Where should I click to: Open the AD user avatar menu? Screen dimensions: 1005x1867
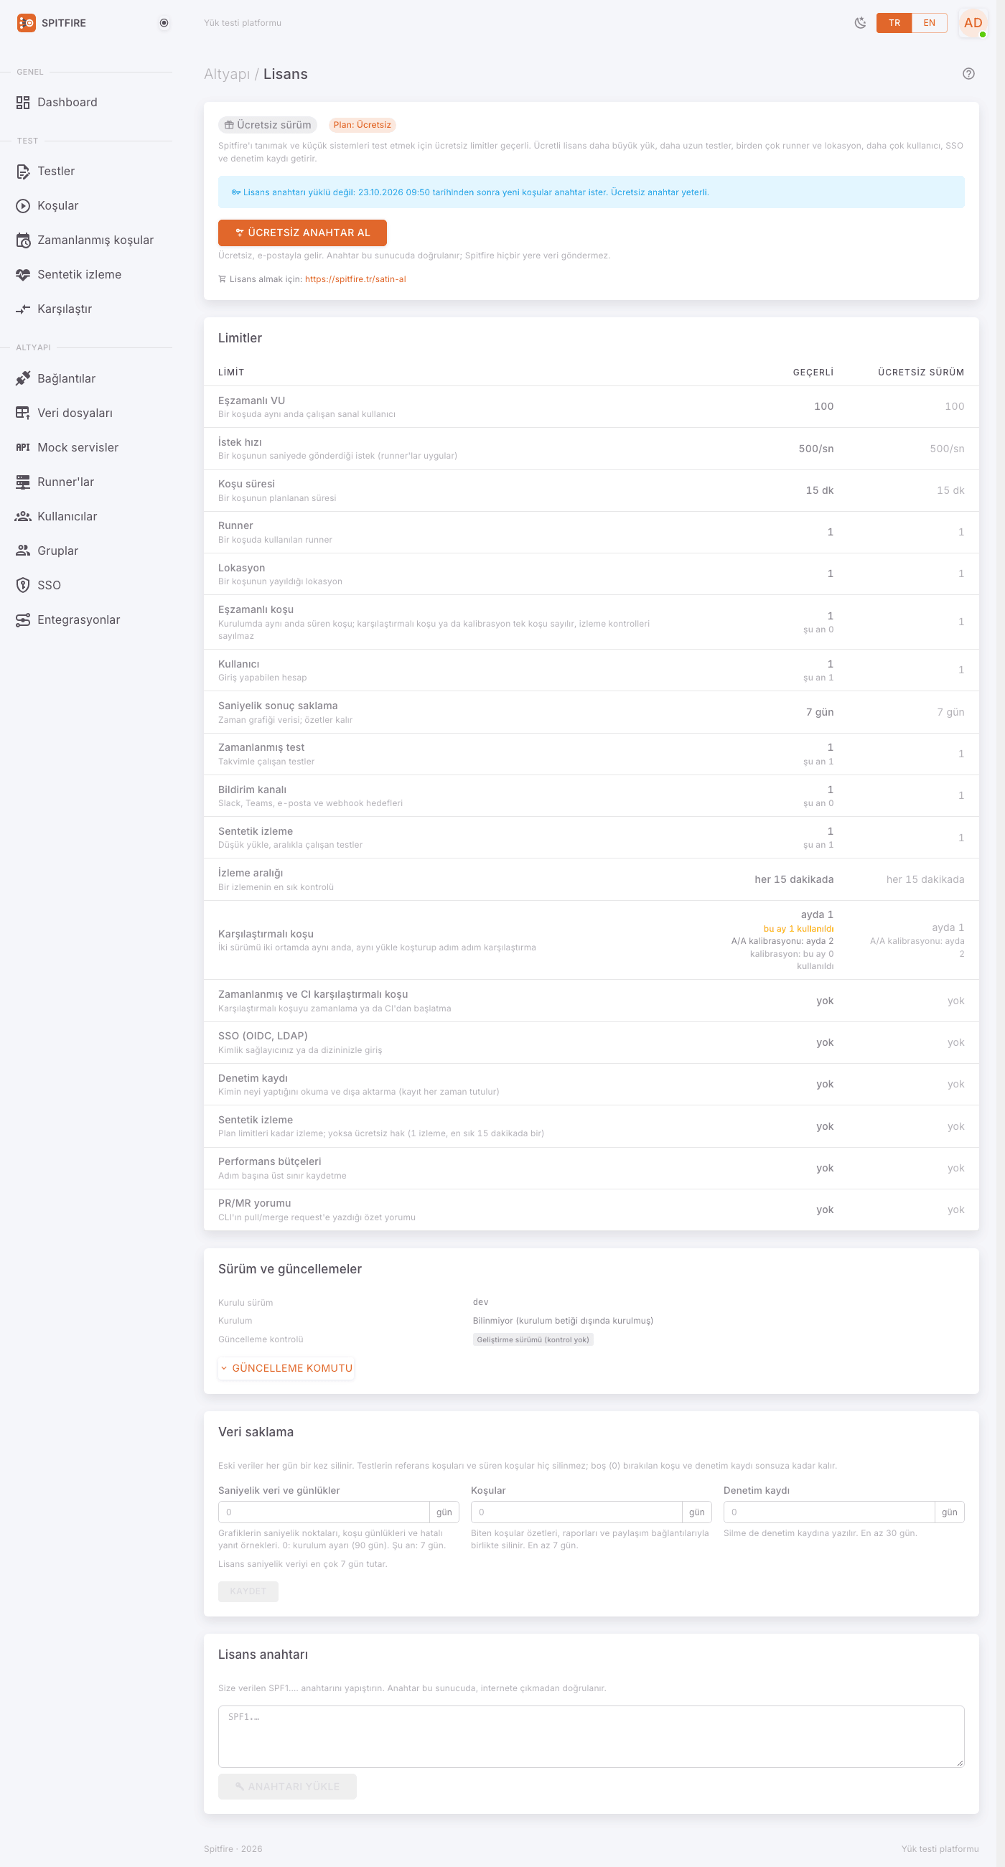973,23
